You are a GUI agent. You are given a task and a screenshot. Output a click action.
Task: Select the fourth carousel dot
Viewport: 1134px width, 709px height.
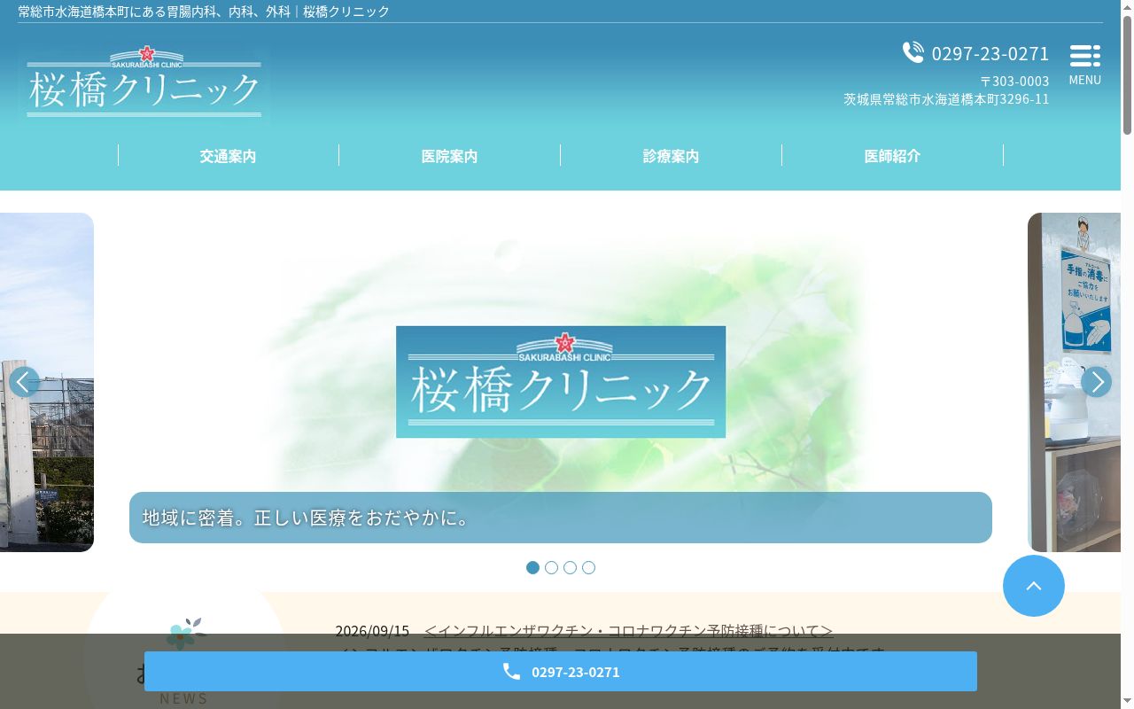[588, 567]
